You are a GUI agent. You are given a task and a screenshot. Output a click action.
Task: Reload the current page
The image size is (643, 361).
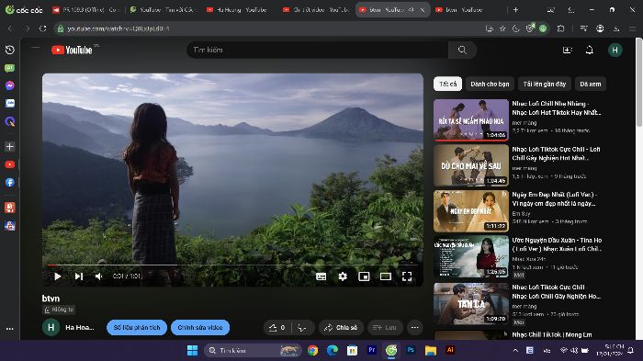coord(43,28)
